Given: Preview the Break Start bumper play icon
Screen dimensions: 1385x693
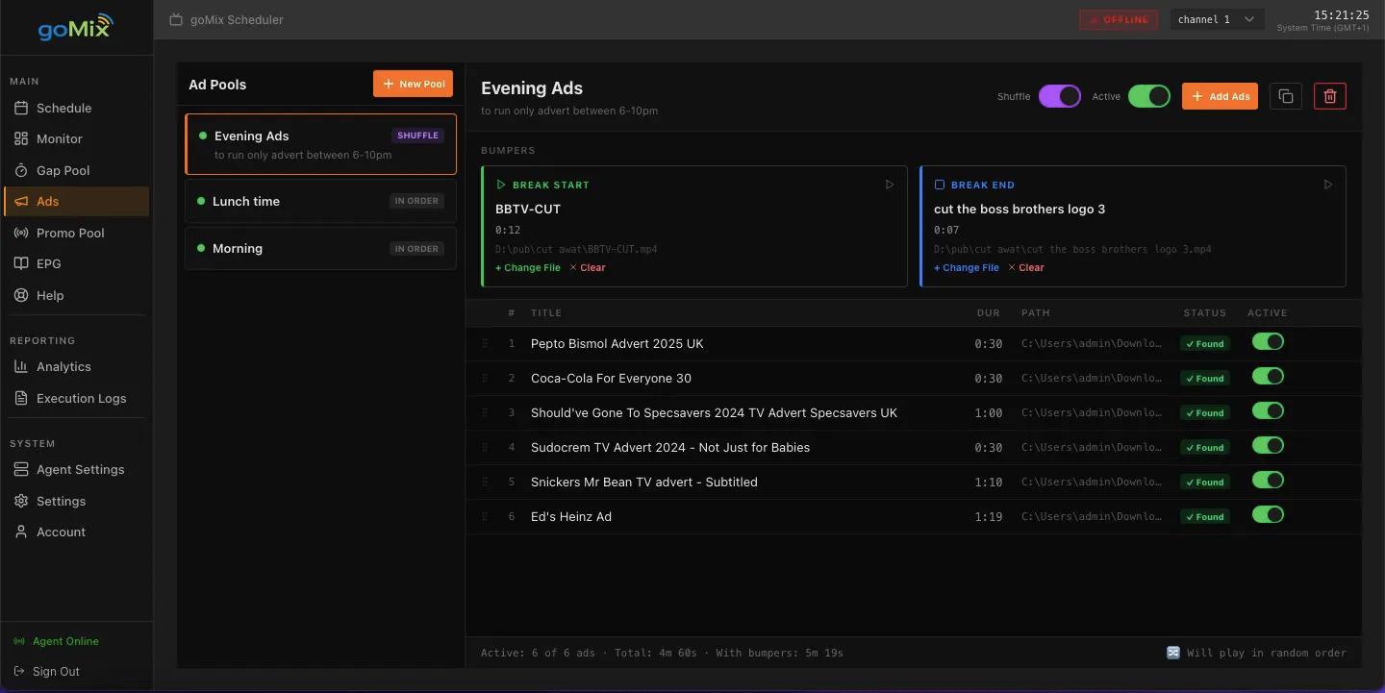Looking at the screenshot, I should coord(890,185).
